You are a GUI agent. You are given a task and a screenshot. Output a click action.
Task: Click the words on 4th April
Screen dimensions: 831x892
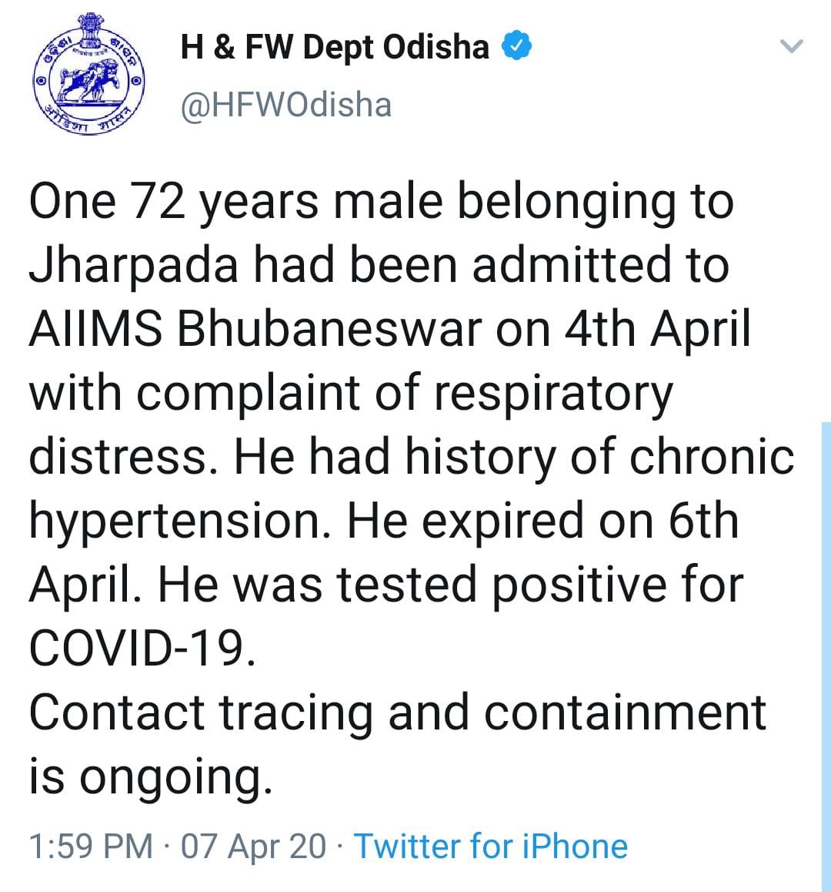[622, 330]
